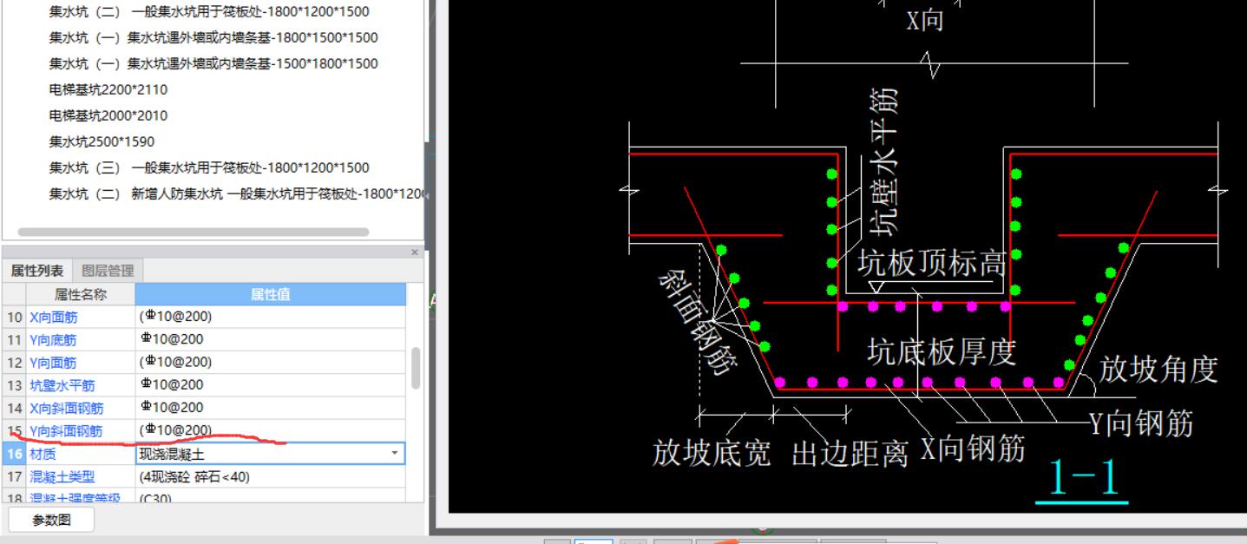1247x544 pixels.
Task: Select 集水坑(三) 一般集水坑 item
Action: click(x=209, y=167)
